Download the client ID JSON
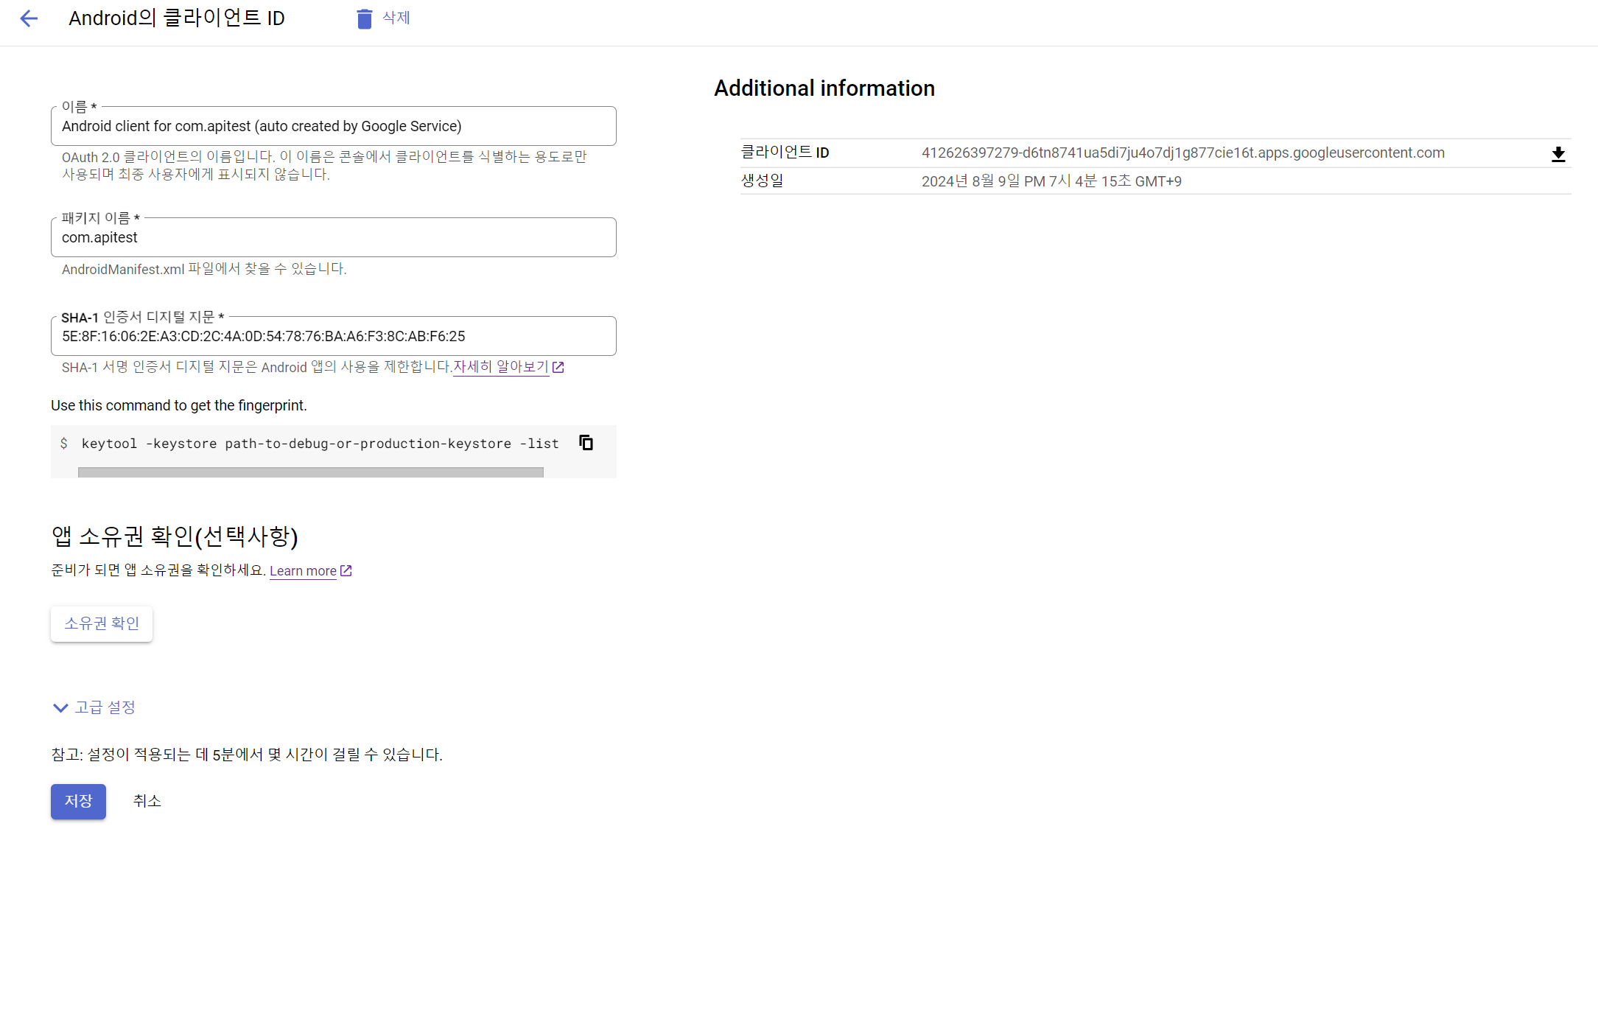The height and width of the screenshot is (1025, 1598). [1557, 154]
